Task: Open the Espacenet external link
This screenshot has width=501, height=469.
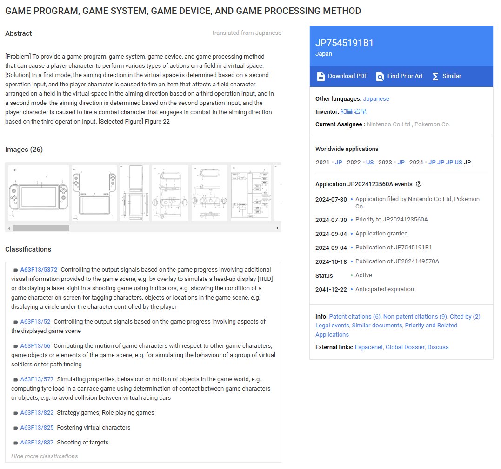Action: (369, 347)
